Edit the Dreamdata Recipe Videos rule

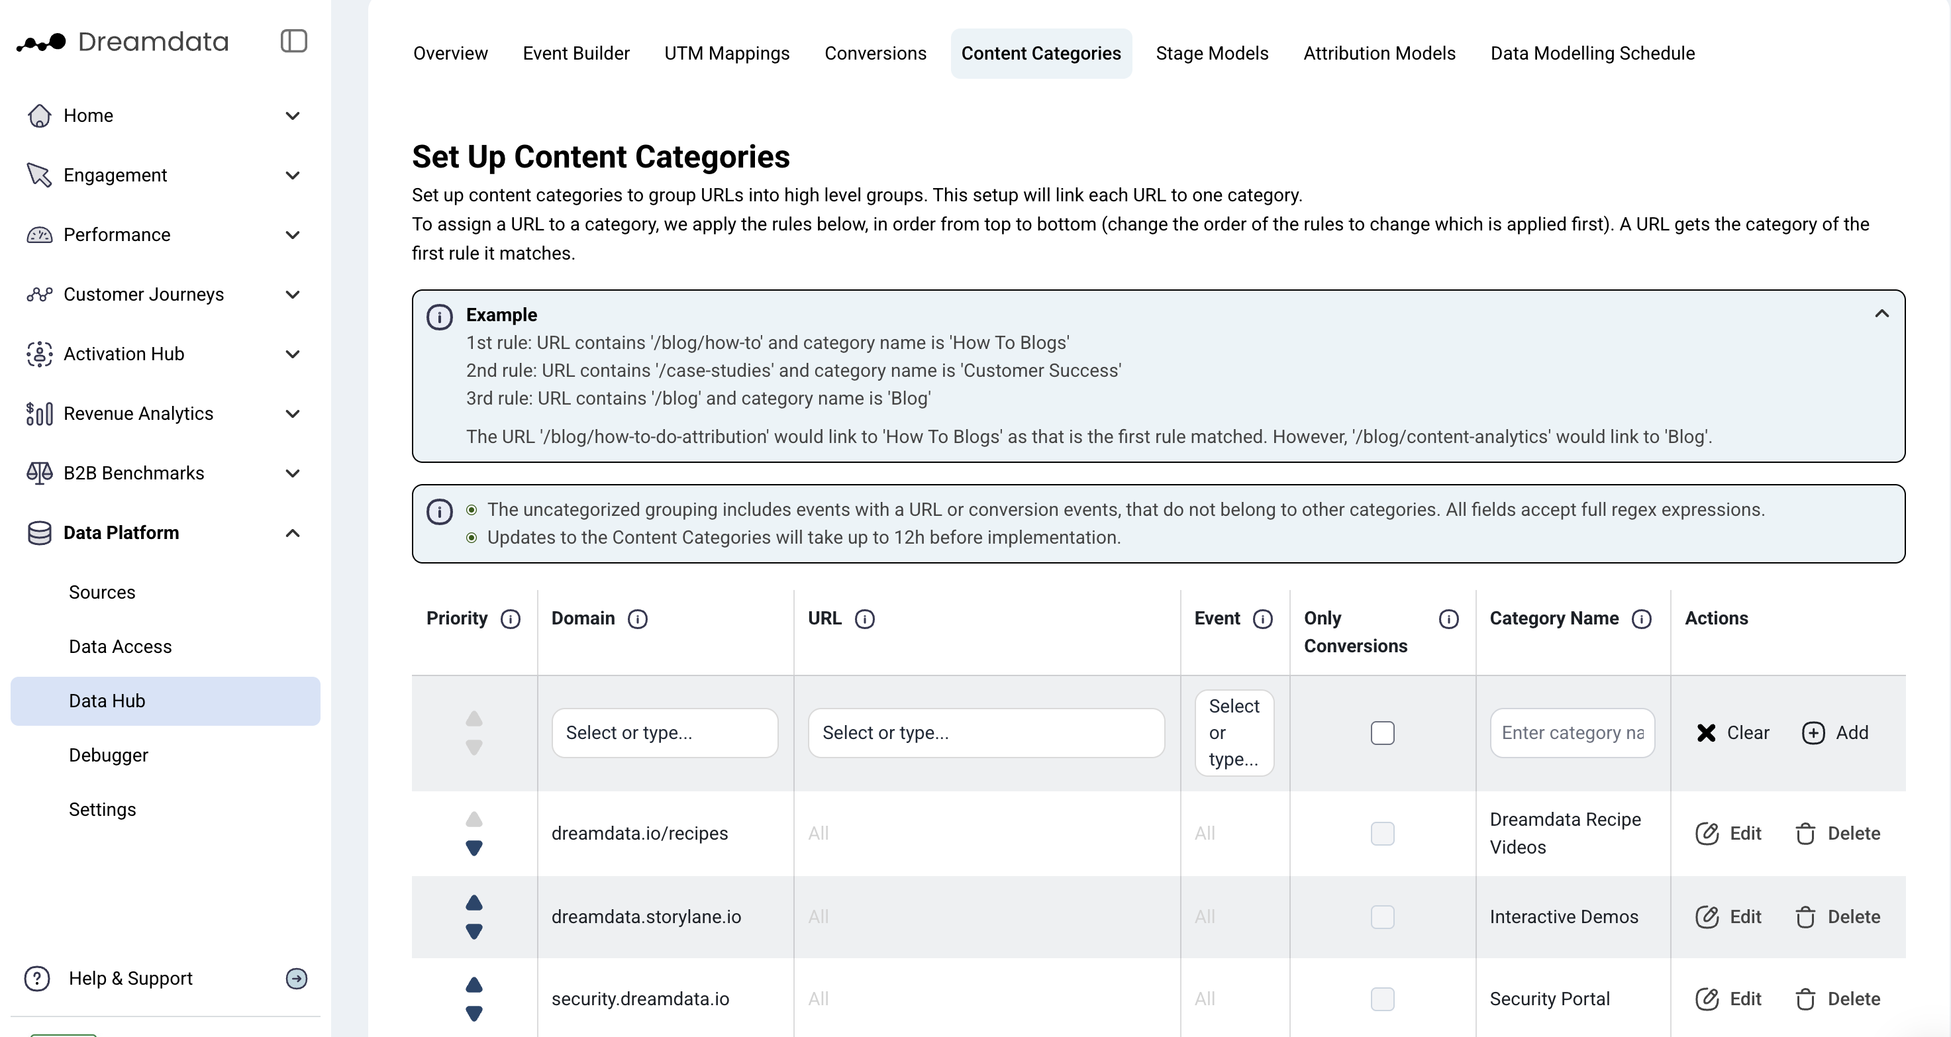click(x=1728, y=833)
